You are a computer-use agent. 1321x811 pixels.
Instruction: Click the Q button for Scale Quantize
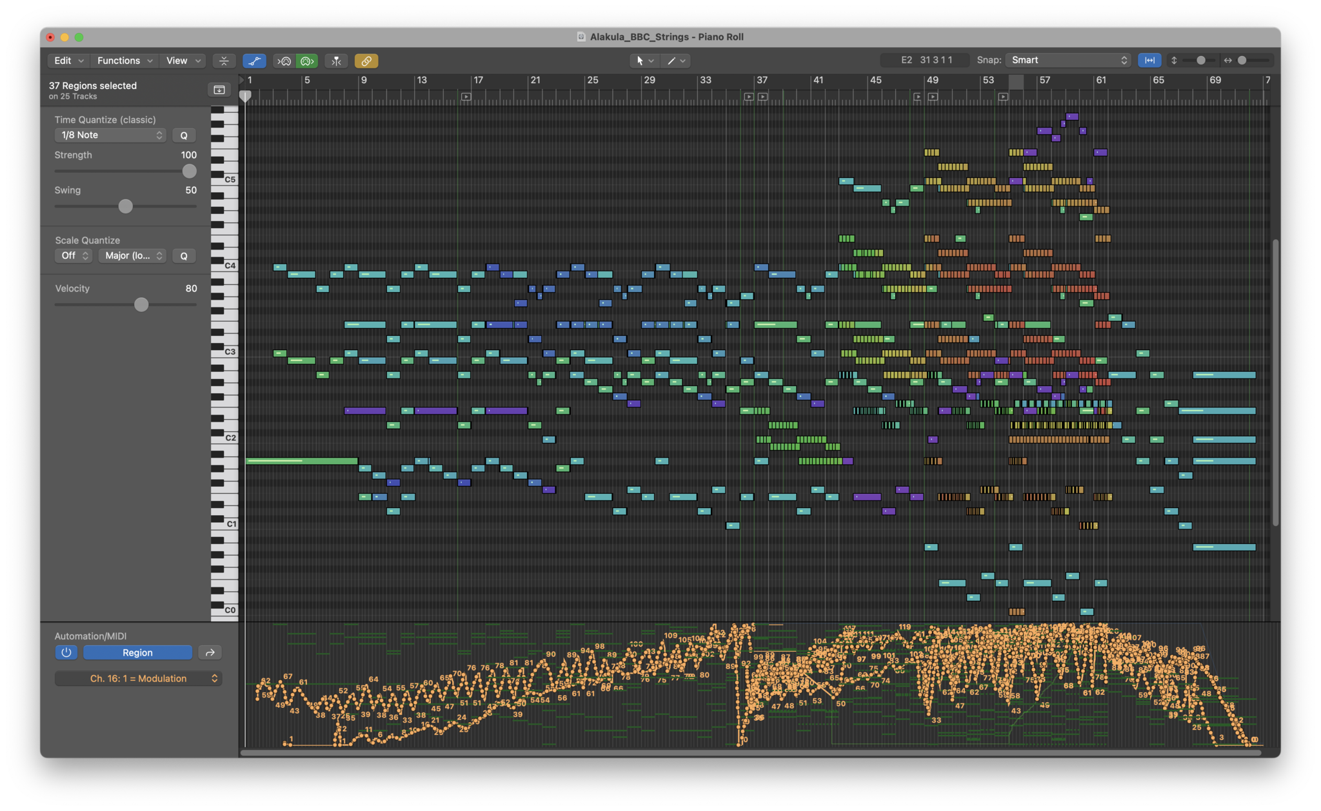tap(184, 256)
